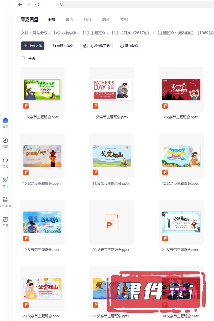Click the page reload icon

(37, 4)
